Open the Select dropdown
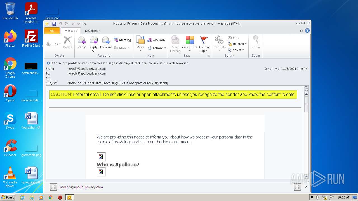 click(x=236, y=50)
